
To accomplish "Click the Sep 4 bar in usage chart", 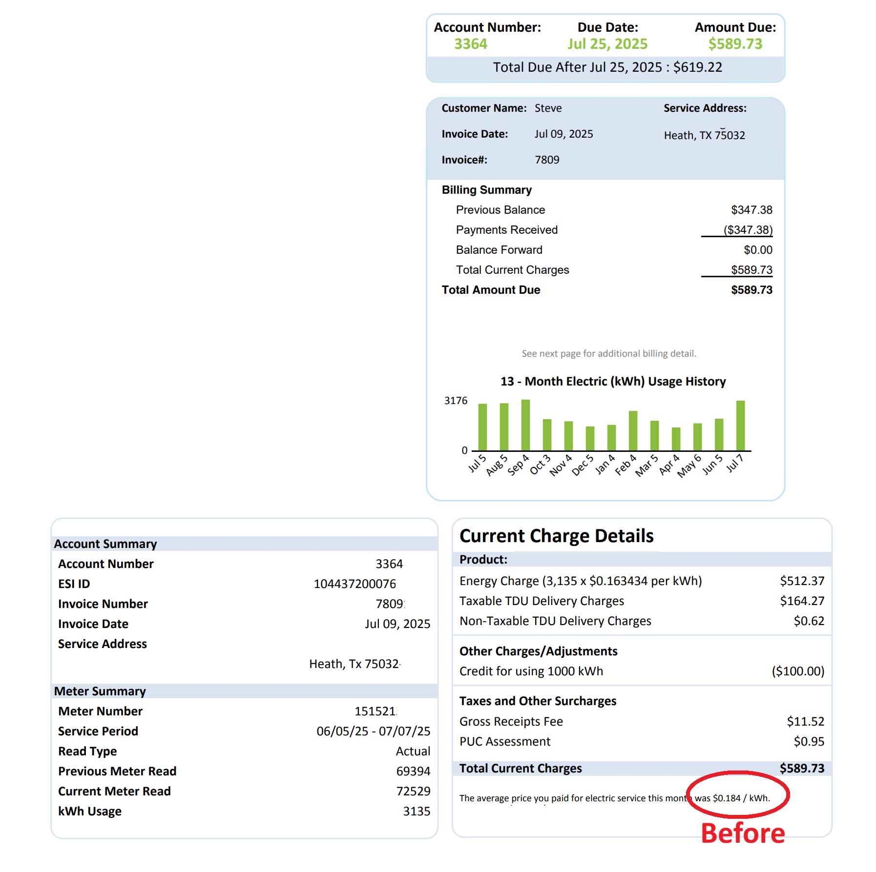I will (525, 425).
